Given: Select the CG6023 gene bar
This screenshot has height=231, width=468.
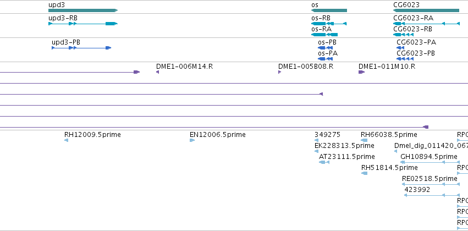Looking at the screenshot, I should tap(426, 10).
